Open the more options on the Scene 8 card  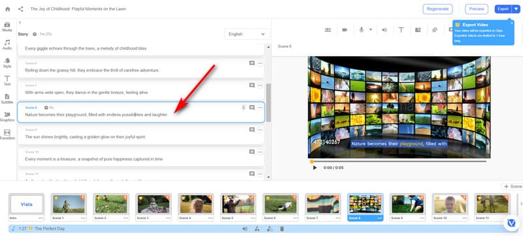(260, 108)
